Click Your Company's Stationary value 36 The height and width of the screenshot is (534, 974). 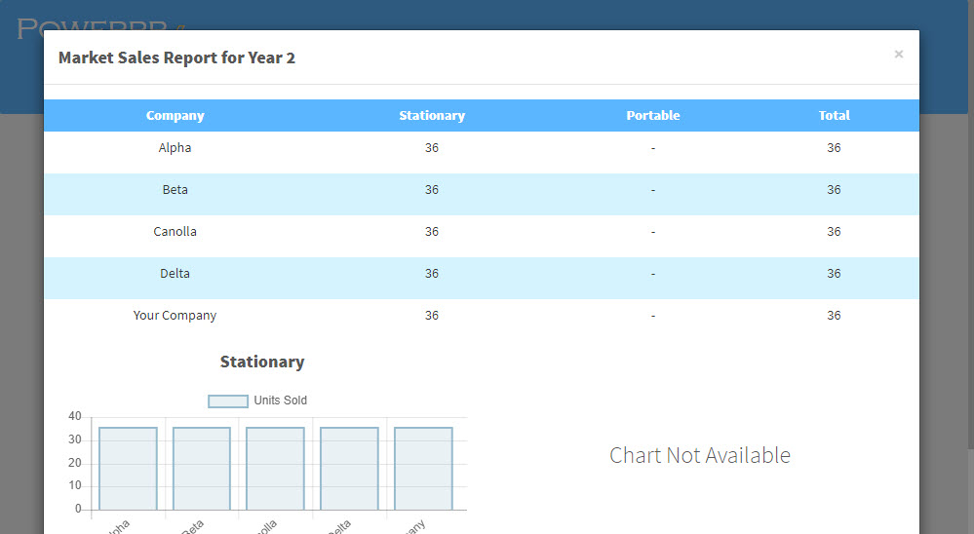coord(432,316)
